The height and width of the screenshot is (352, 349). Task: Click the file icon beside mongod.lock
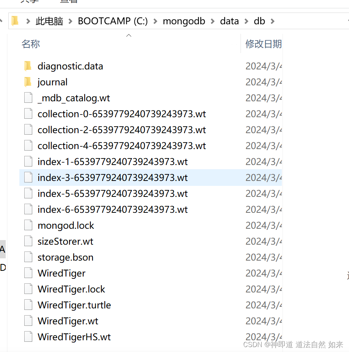(28, 225)
